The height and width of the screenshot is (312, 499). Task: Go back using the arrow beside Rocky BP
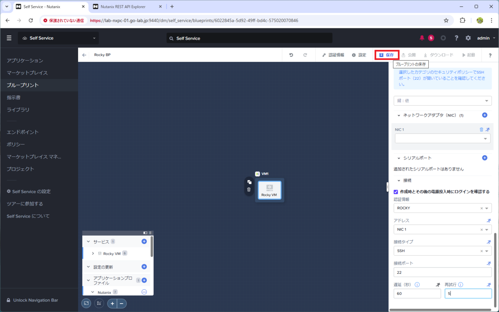click(84, 55)
